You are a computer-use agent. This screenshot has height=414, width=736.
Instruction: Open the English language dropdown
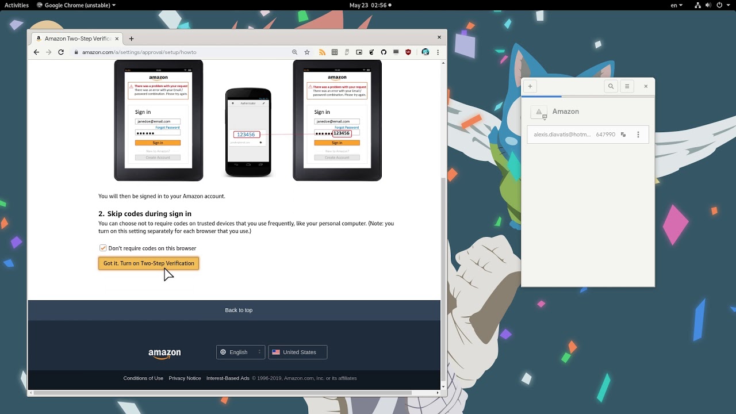pyautogui.click(x=240, y=352)
